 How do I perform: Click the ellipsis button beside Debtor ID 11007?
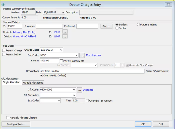coord(65,36)
